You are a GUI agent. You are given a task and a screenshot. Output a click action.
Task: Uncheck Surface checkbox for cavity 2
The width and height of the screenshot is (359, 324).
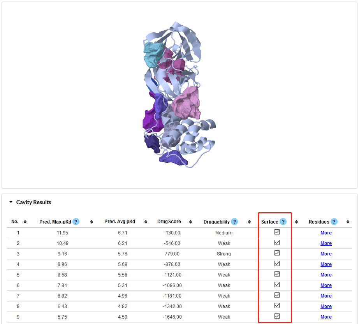[277, 243]
